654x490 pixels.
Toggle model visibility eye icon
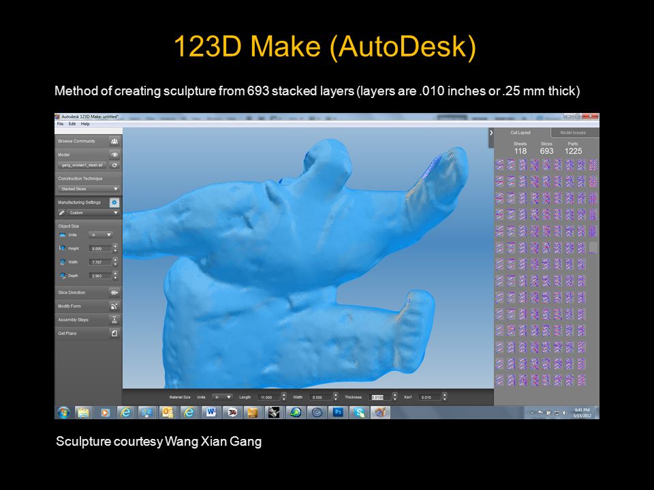click(x=114, y=154)
